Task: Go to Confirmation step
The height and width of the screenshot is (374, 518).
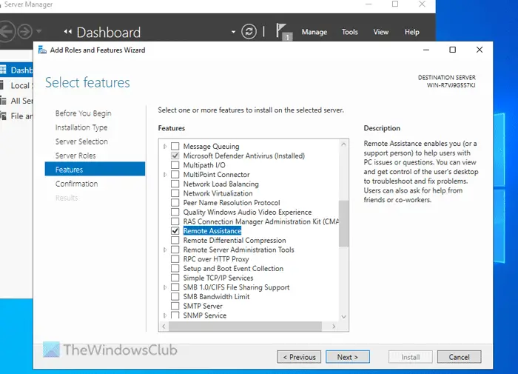Action: click(x=77, y=184)
